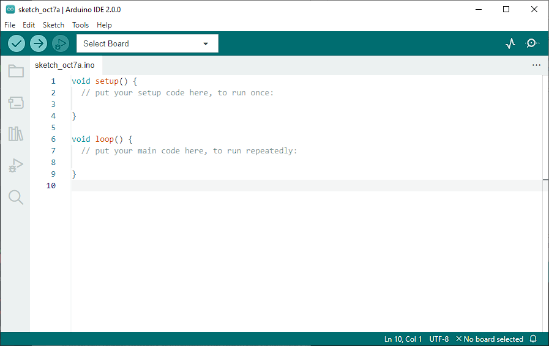Screen dimensions: 549x346
Task: Click line number 1 in gutter
Action: tap(53, 81)
